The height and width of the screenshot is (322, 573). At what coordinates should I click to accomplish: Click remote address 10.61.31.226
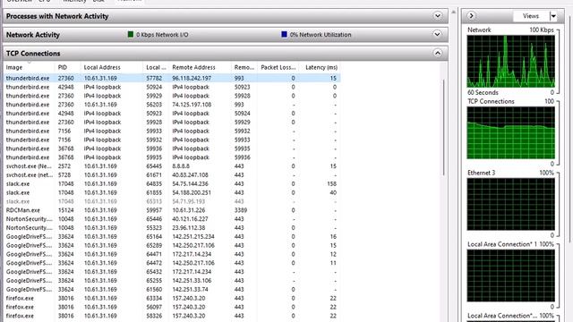pos(189,210)
